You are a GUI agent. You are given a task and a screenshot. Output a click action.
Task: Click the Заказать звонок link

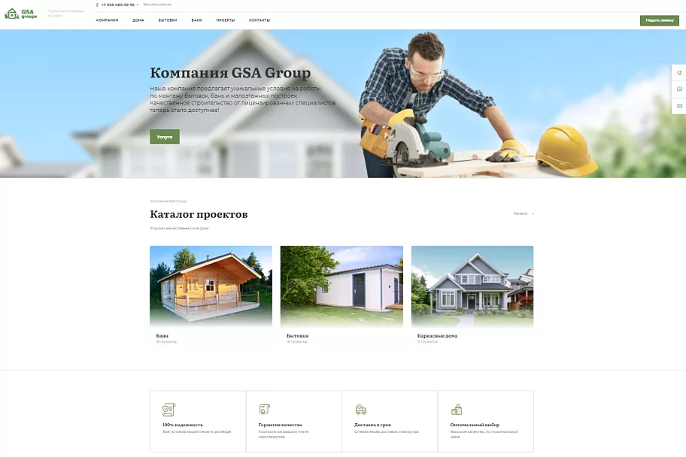coord(157,5)
